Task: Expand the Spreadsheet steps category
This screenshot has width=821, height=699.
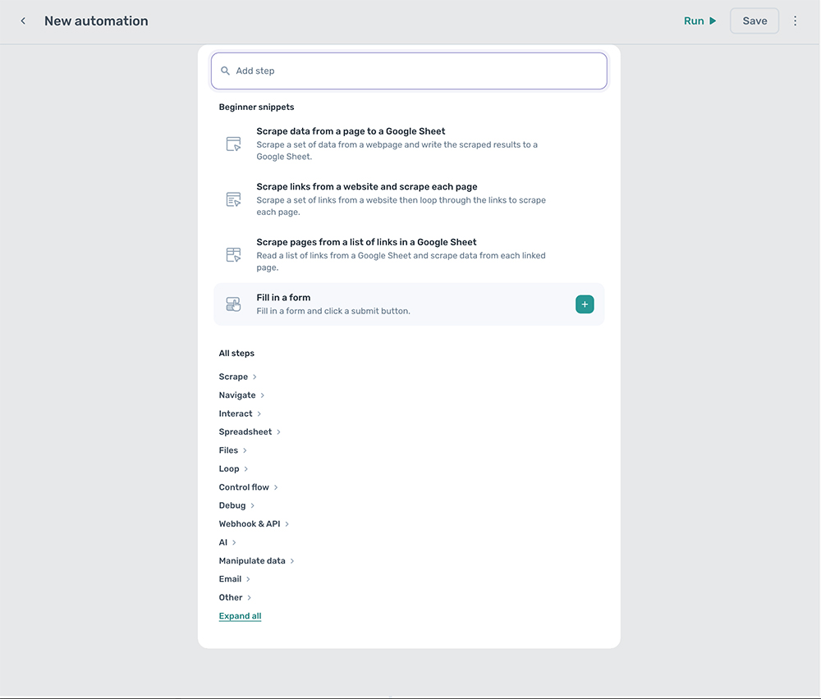Action: 250,432
